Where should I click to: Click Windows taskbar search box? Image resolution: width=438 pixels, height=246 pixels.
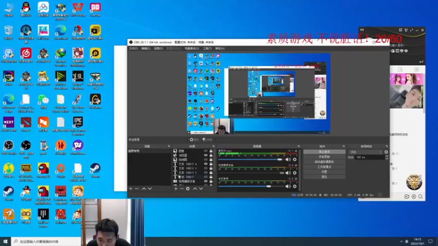click(46, 242)
